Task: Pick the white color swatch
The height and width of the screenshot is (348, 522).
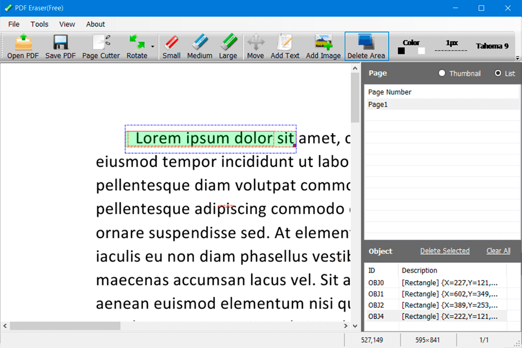Action: 421,51
